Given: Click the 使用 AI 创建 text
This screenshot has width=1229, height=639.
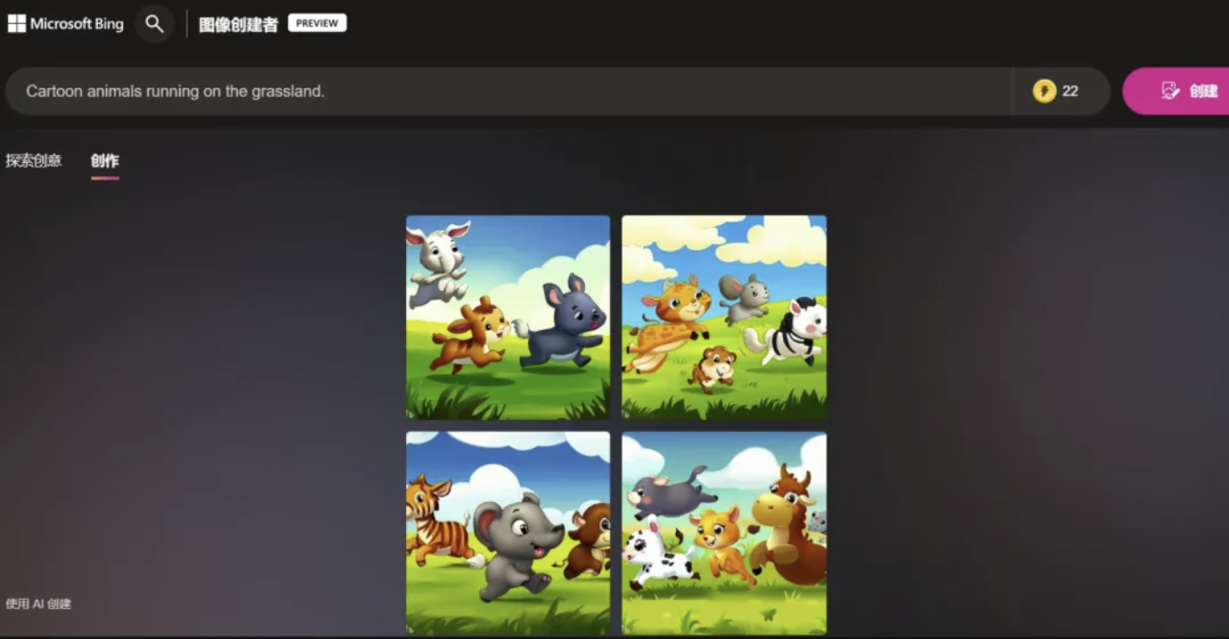Looking at the screenshot, I should [x=38, y=603].
